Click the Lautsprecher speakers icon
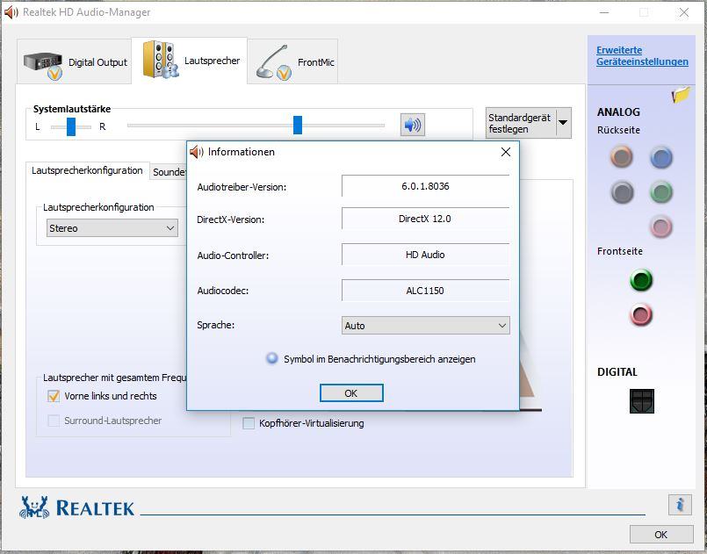This screenshot has width=707, height=554. click(161, 60)
